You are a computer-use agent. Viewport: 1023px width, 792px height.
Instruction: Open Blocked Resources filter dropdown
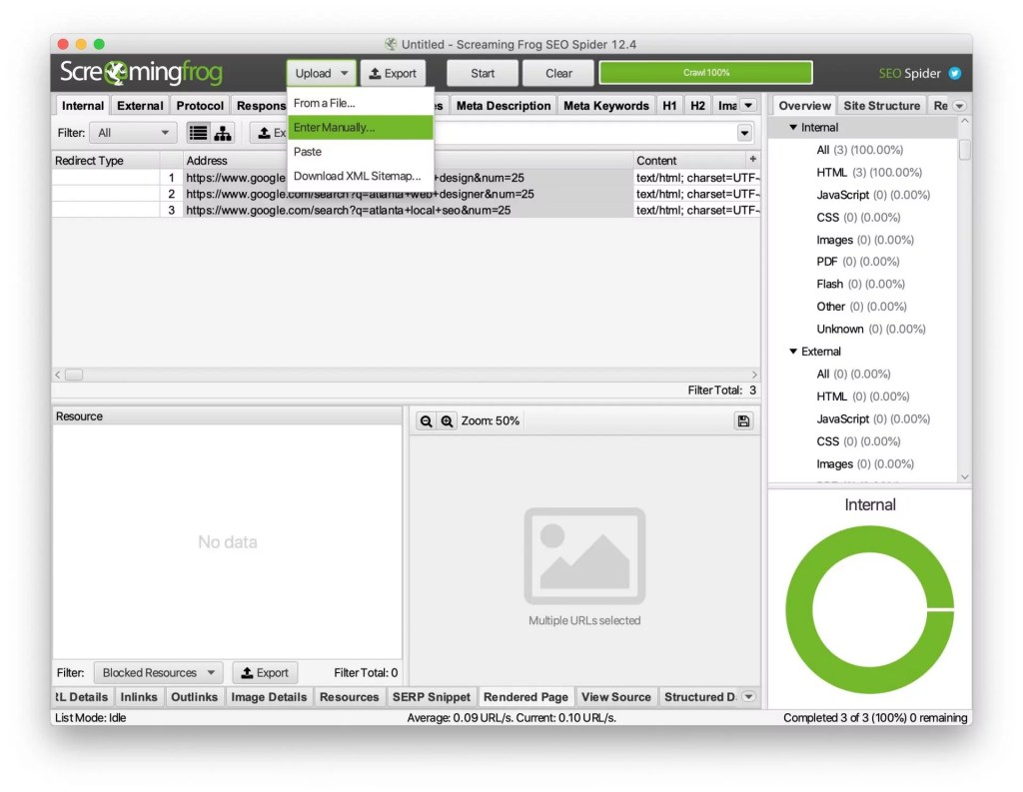[159, 672]
